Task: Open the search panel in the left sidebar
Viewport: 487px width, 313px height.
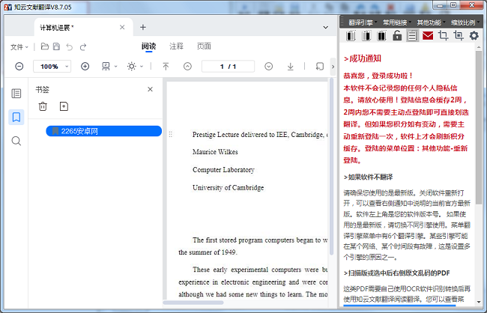Action: 16,141
